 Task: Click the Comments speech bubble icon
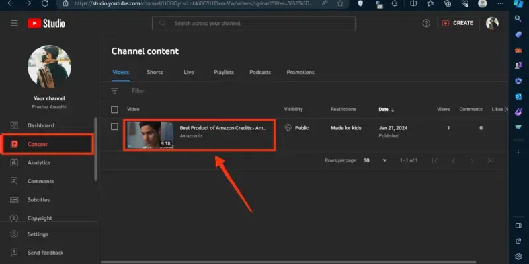[x=14, y=181]
